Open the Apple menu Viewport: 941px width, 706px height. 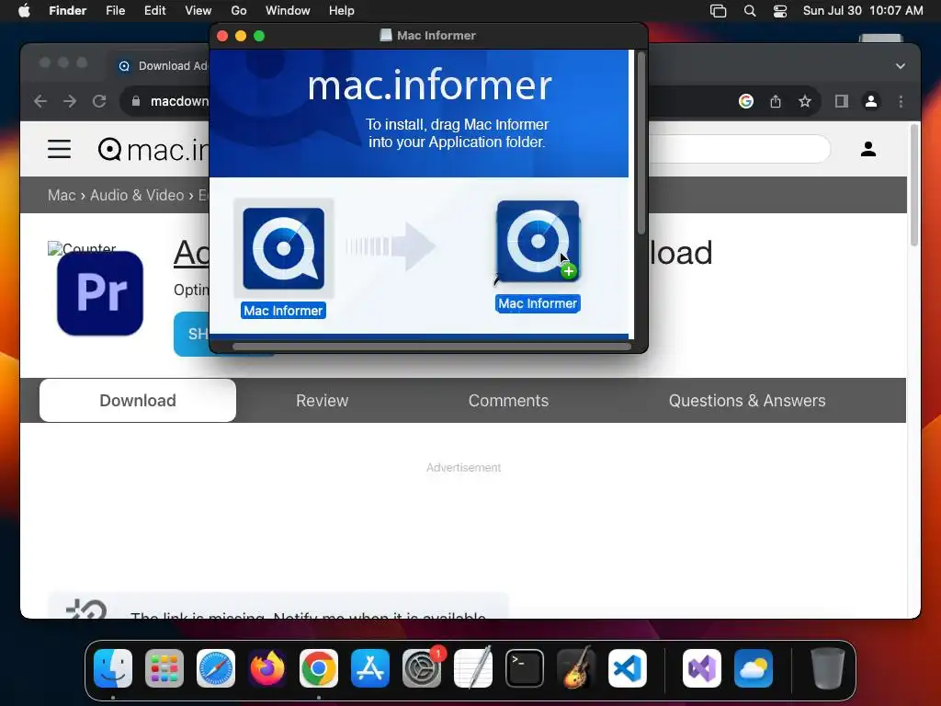(x=24, y=11)
